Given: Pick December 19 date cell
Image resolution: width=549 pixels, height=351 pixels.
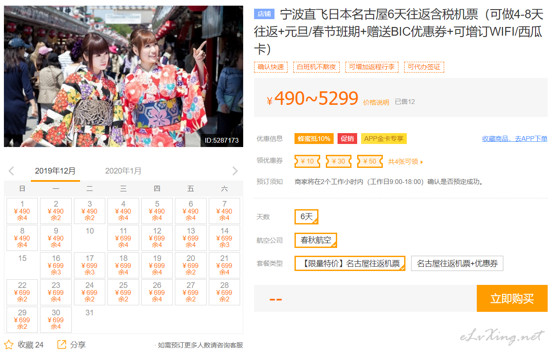Looking at the screenshot, I should tap(157, 265).
